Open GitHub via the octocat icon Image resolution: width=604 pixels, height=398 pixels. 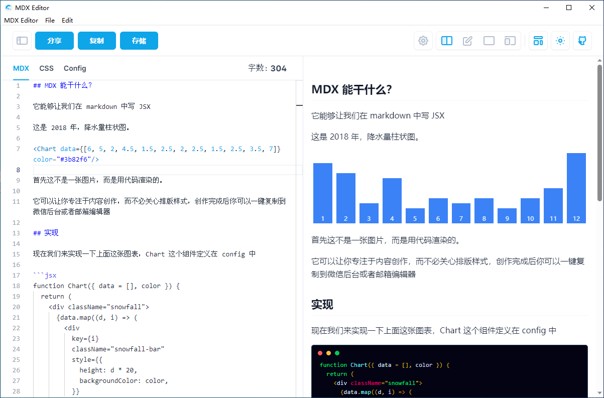click(582, 41)
